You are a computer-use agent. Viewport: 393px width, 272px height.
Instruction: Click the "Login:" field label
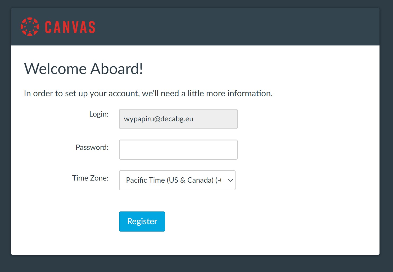pyautogui.click(x=99, y=114)
